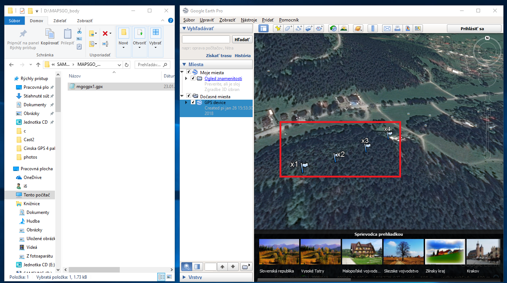Viewport: 507px width, 283px height.
Task: Go back in Explorer navigation
Action: point(11,65)
